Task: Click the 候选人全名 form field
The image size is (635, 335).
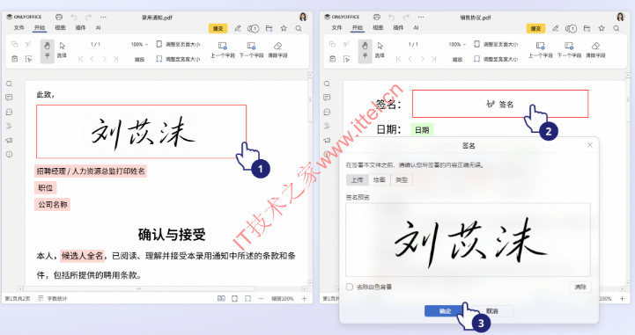Action: point(82,256)
